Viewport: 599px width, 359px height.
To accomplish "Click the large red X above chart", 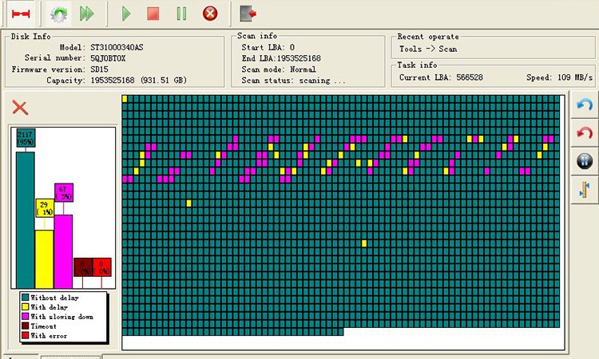I will (x=20, y=108).
